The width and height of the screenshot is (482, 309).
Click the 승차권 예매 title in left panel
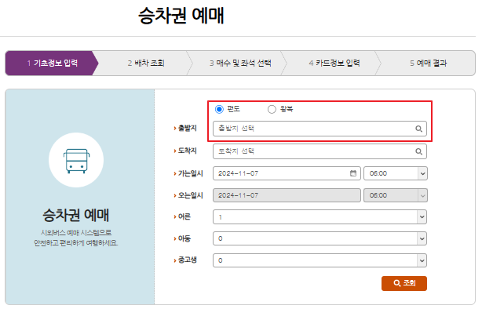75,215
